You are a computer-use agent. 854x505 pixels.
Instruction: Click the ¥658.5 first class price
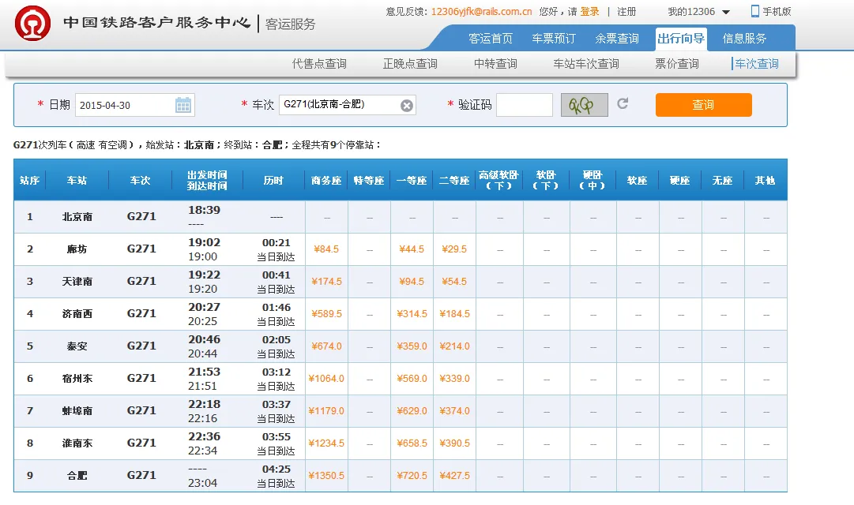(412, 443)
